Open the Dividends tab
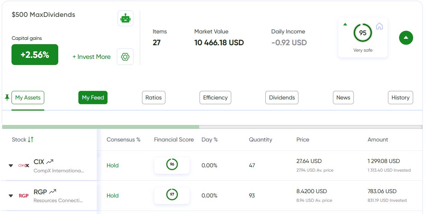Screen dimensions: 425x214 pos(282,98)
